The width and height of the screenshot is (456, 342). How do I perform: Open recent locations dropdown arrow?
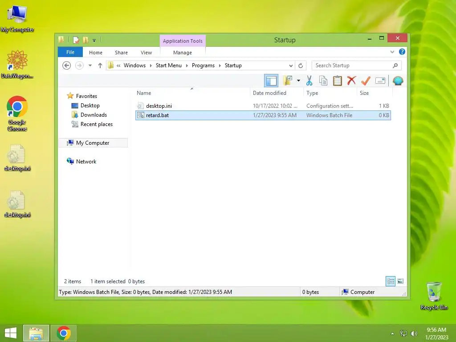(90, 65)
